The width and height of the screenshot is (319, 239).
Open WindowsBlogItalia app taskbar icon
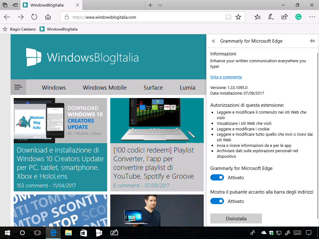tap(99, 233)
